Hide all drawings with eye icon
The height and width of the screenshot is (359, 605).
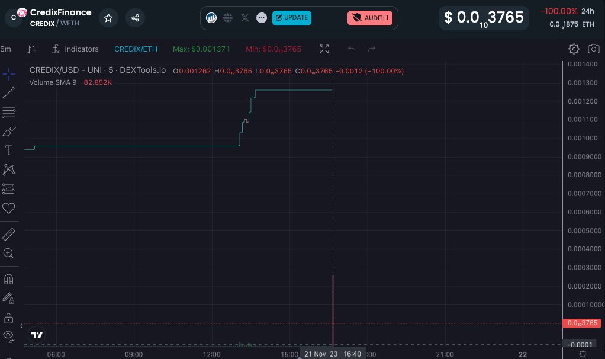pos(9,336)
